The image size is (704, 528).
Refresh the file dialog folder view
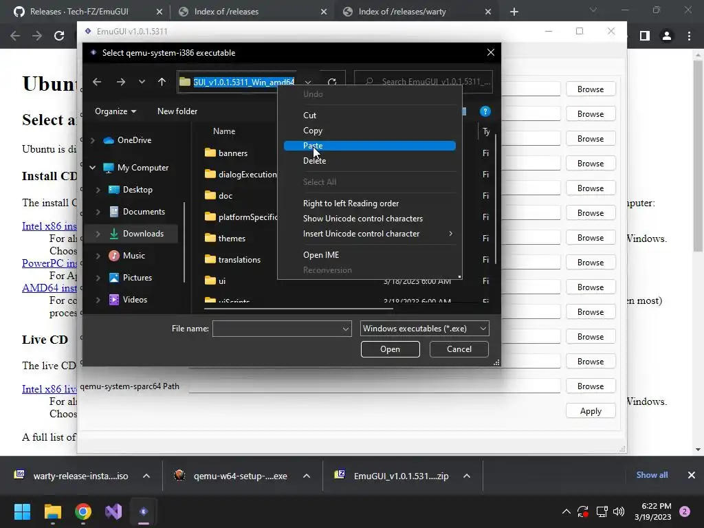tap(332, 82)
